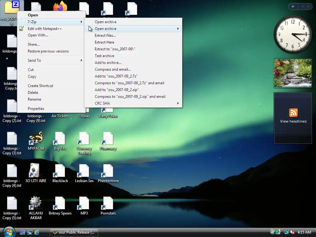This screenshot has height=237, width=316.
Task: Click Switch Between Windows quick launch icon
Action: coord(30,232)
